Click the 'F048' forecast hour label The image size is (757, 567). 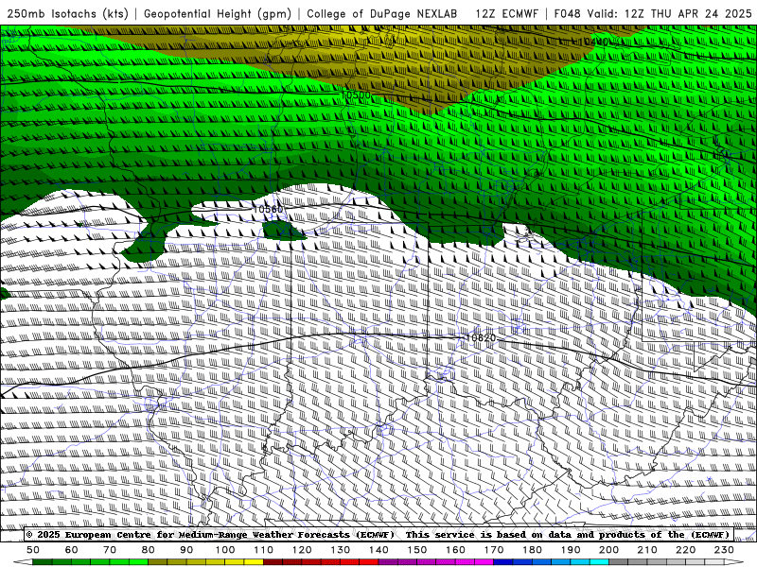tap(567, 13)
